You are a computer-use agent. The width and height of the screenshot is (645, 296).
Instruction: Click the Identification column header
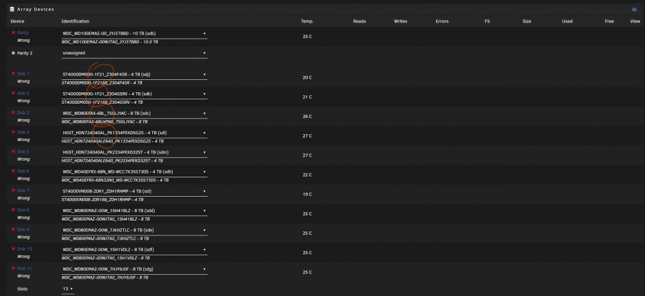pyautogui.click(x=75, y=21)
